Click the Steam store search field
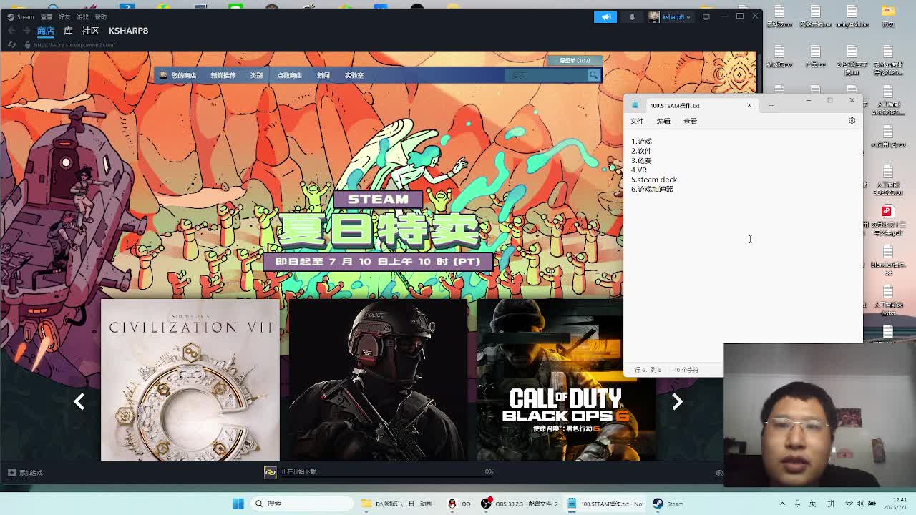Screen dimensions: 916x515 click(x=545, y=75)
